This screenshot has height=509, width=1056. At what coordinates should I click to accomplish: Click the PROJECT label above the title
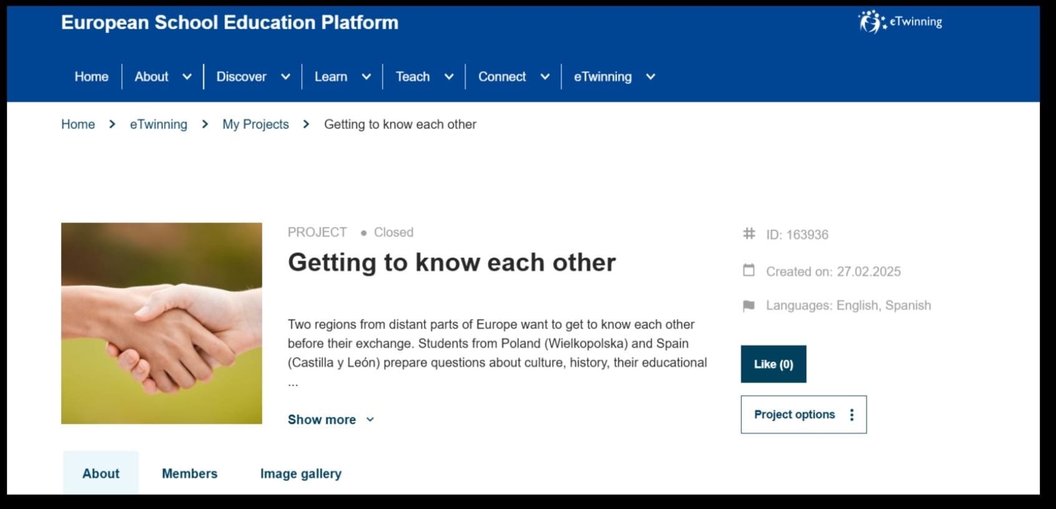coord(317,232)
